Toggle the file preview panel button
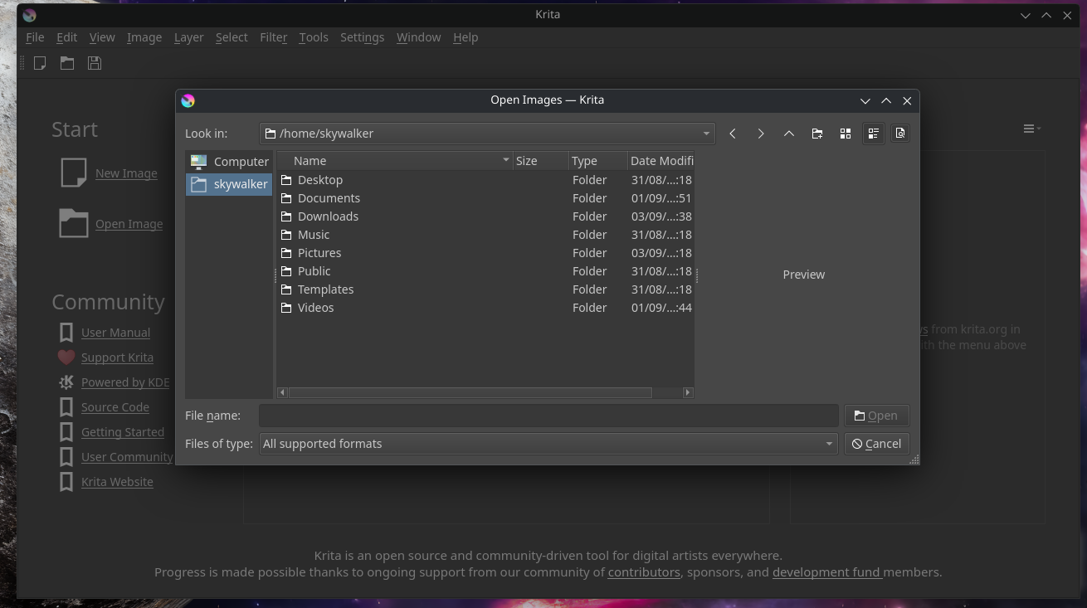 pyautogui.click(x=900, y=134)
